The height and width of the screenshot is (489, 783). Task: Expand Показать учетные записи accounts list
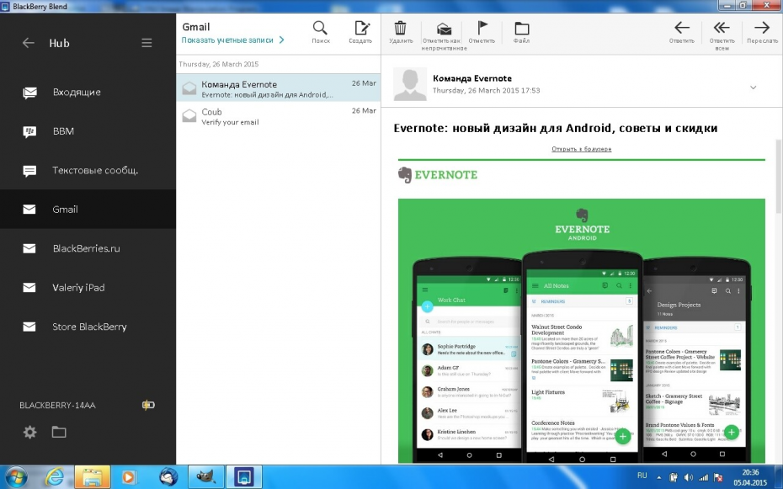[233, 40]
